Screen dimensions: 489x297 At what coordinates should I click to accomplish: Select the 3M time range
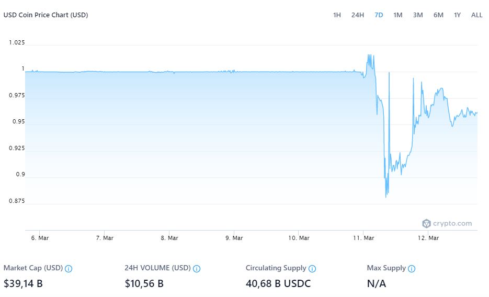coord(418,15)
